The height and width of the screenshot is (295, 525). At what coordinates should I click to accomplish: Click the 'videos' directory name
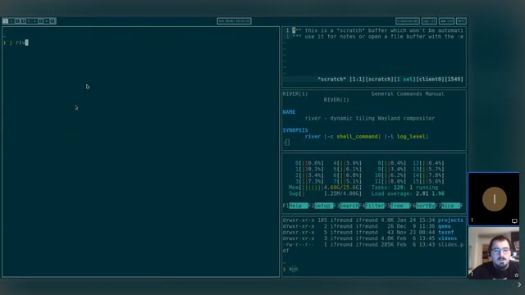(x=447, y=238)
